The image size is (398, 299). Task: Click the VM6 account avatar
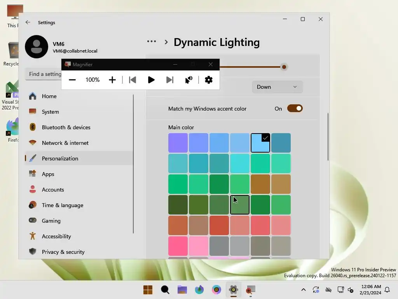click(x=37, y=47)
